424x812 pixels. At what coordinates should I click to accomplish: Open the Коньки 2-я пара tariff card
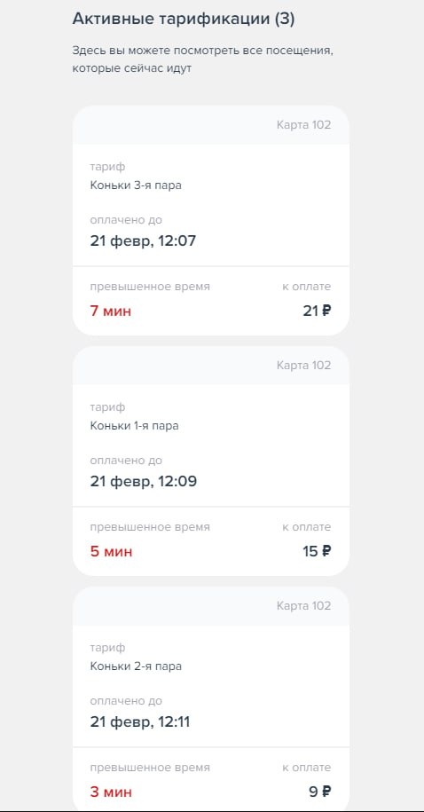click(211, 699)
